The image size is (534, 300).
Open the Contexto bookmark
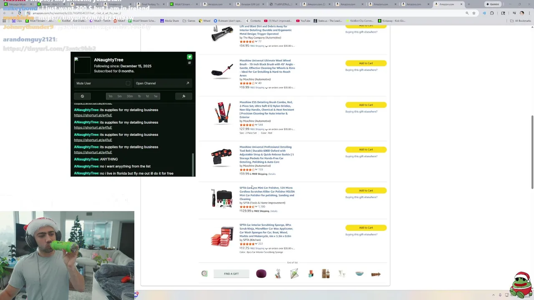[253, 21]
